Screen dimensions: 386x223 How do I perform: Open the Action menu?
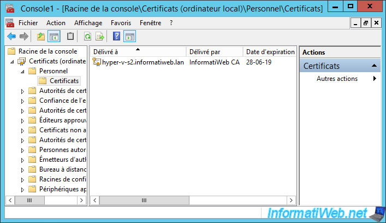(56, 23)
